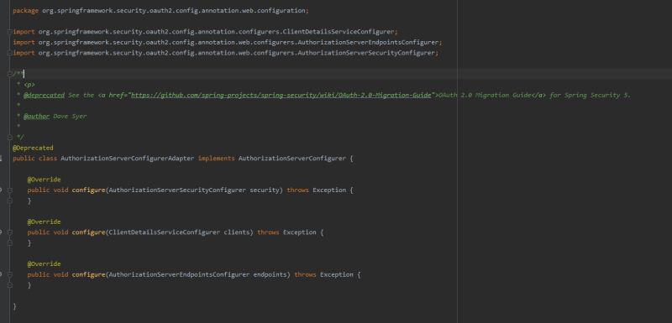Collapse the class Javadoc comment at its opening marker

(9, 74)
